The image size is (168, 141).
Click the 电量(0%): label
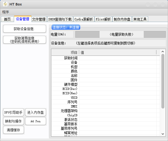(x=58, y=34)
